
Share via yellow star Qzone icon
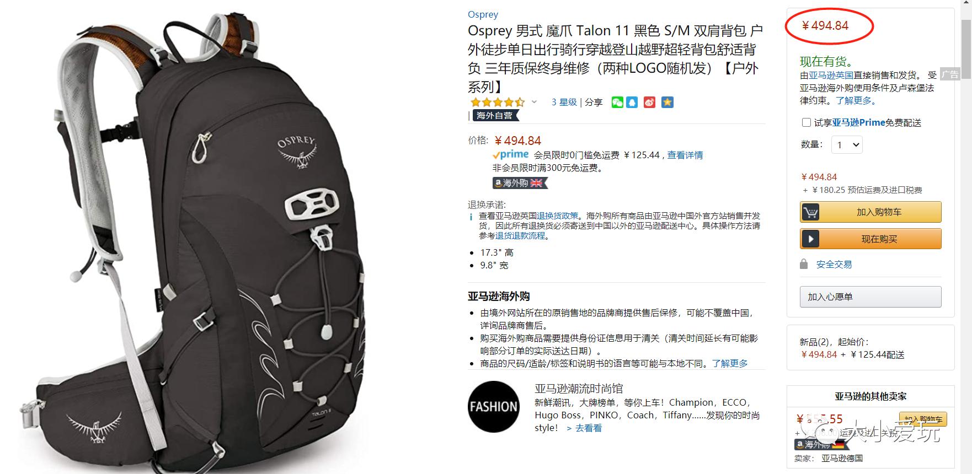tap(667, 103)
